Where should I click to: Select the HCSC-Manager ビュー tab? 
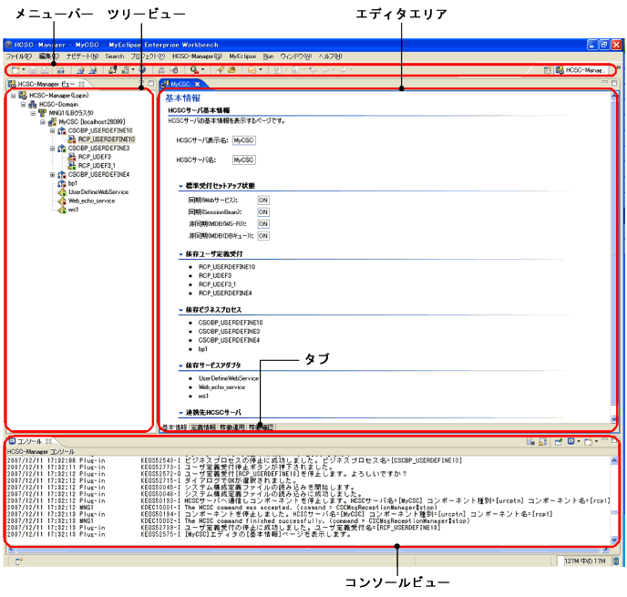46,84
